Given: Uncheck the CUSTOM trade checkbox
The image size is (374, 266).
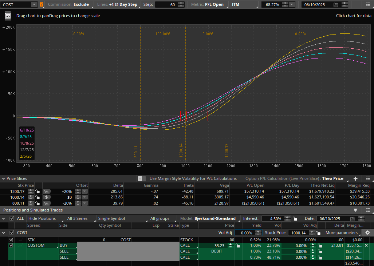Looking at the screenshot, I should [x=11, y=245].
